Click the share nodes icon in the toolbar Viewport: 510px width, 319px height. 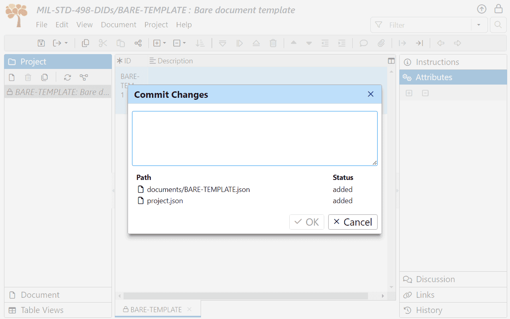click(x=138, y=43)
